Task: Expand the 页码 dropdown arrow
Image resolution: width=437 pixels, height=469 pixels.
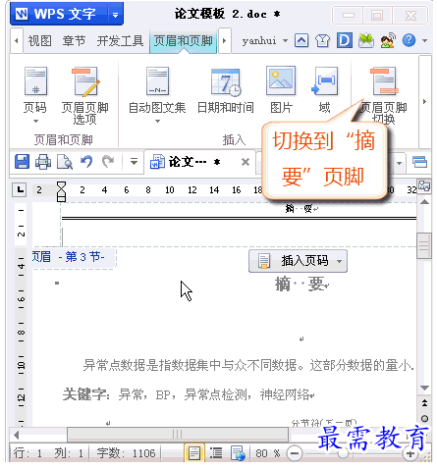Action: point(35,121)
